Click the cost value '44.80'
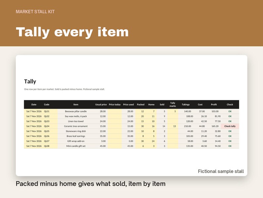The height and width of the screenshot is (198, 263). [202, 126]
